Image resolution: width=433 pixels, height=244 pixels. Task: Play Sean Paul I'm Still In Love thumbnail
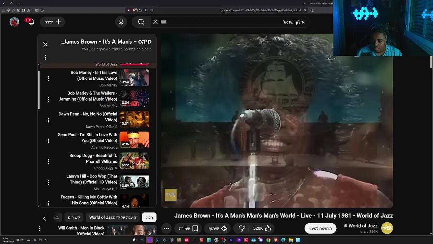coord(134,140)
